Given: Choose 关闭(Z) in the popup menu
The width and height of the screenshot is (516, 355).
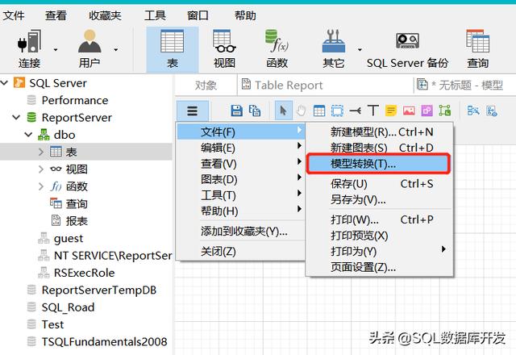Looking at the screenshot, I should point(241,252).
